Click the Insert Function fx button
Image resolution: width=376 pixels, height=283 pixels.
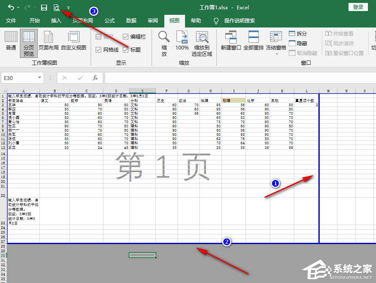tap(95, 78)
